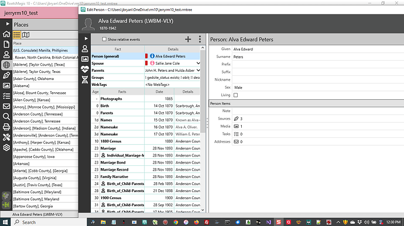Screen dimensions: 404x226
Task: Expand the Spouse dropdown for Sallie Jane Cole
Action: point(198,63)
